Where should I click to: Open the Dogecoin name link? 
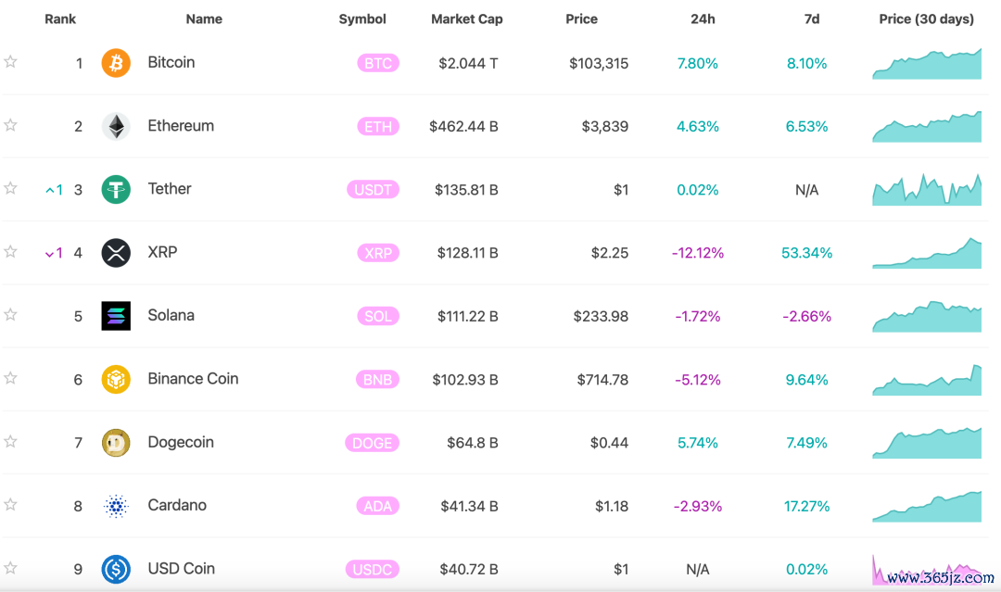(181, 442)
